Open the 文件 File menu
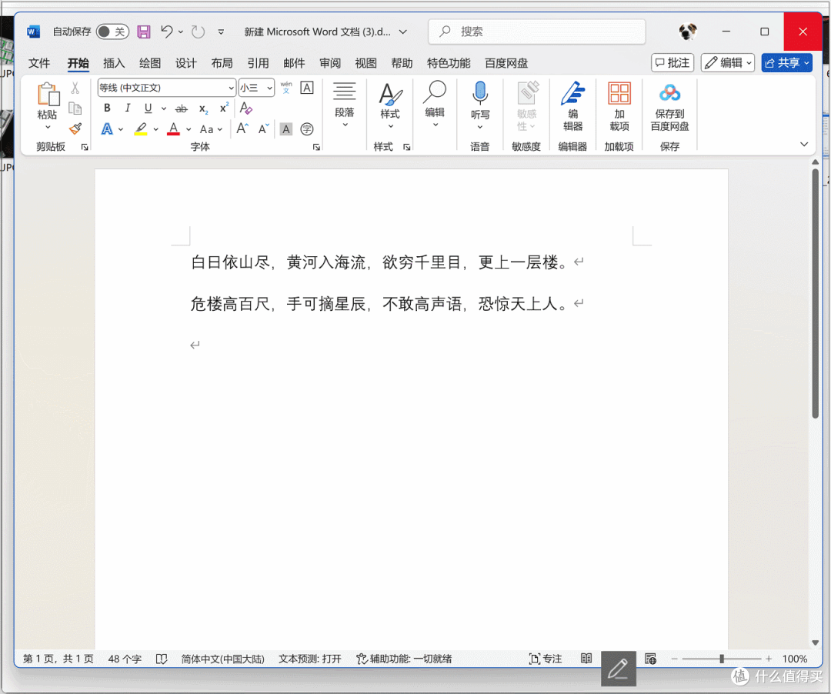The image size is (831, 694). 39,63
